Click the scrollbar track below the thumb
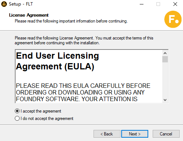This screenshot has height=141, width=183. pyautogui.click(x=165, y=80)
